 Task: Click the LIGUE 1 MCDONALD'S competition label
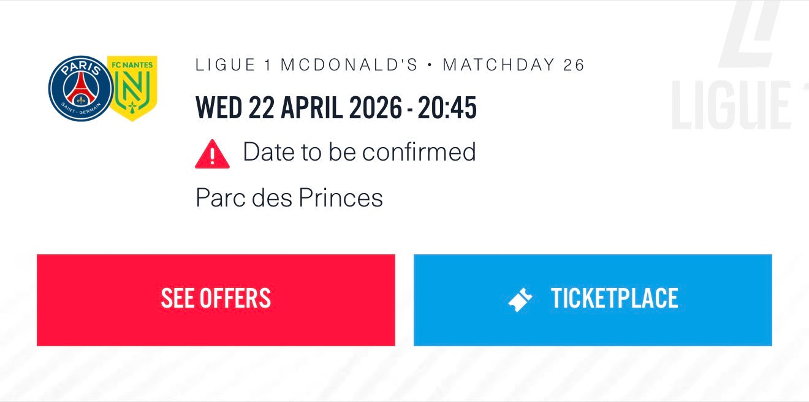coord(306,65)
